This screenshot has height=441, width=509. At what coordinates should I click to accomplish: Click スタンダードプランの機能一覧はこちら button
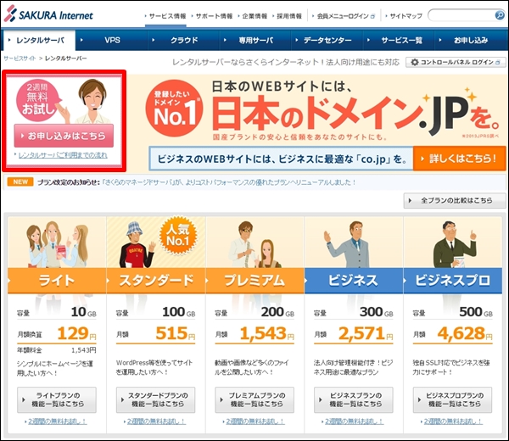(156, 399)
